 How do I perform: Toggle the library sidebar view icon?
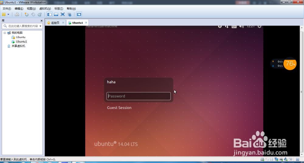(x=50, y=15)
